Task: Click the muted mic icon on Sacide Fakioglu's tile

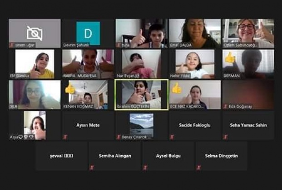Action: 172,137
